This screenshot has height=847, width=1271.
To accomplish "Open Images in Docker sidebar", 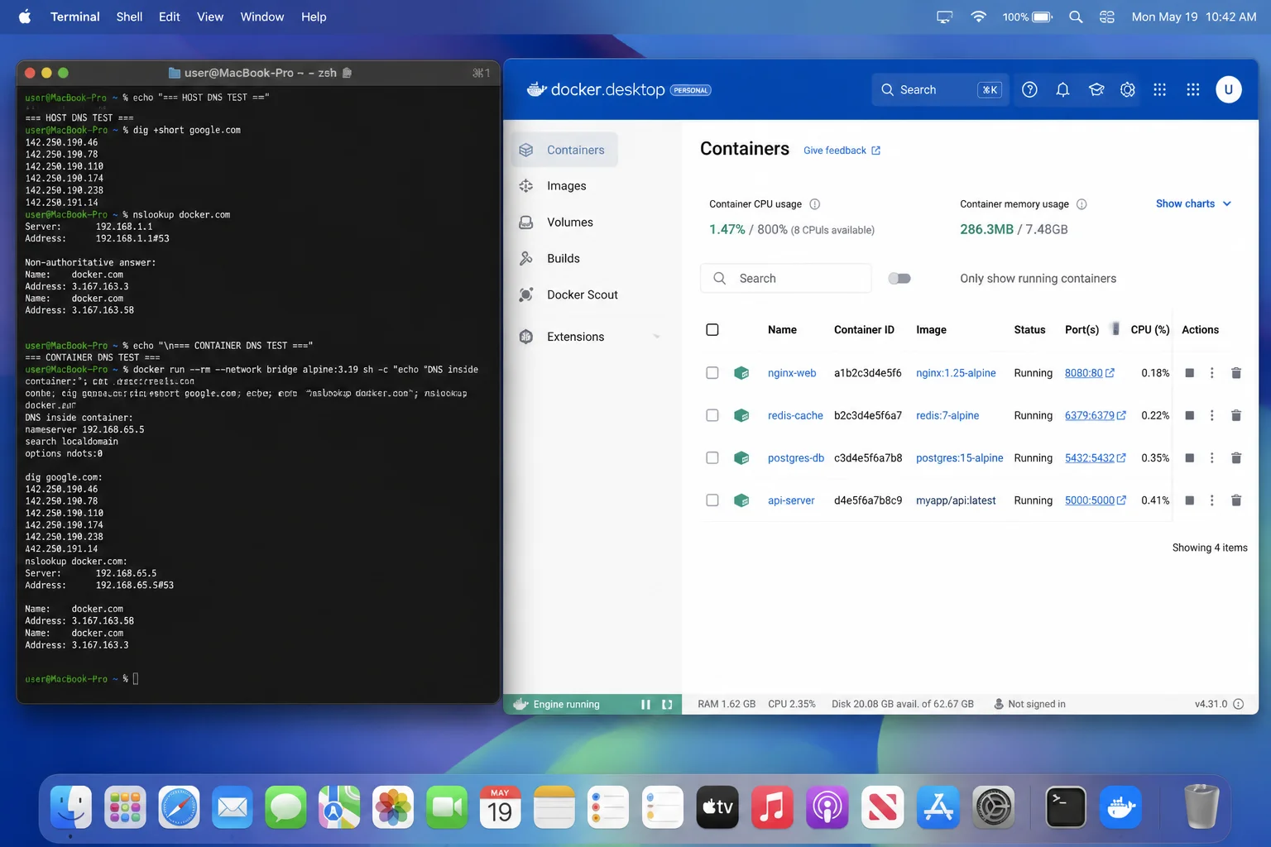I will [x=564, y=186].
